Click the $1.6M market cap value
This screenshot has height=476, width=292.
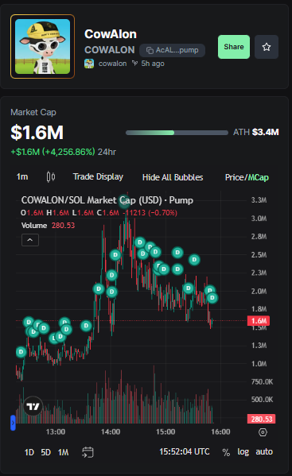tap(37, 133)
